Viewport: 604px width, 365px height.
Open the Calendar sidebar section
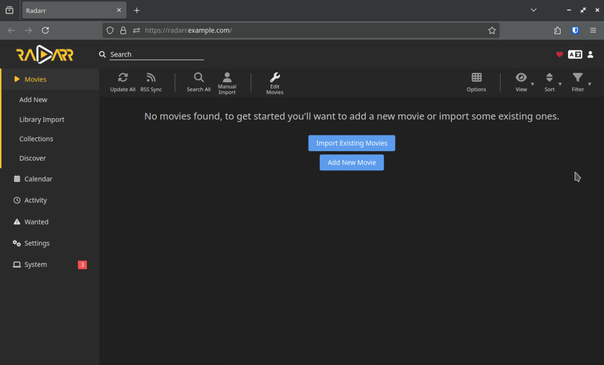click(38, 179)
